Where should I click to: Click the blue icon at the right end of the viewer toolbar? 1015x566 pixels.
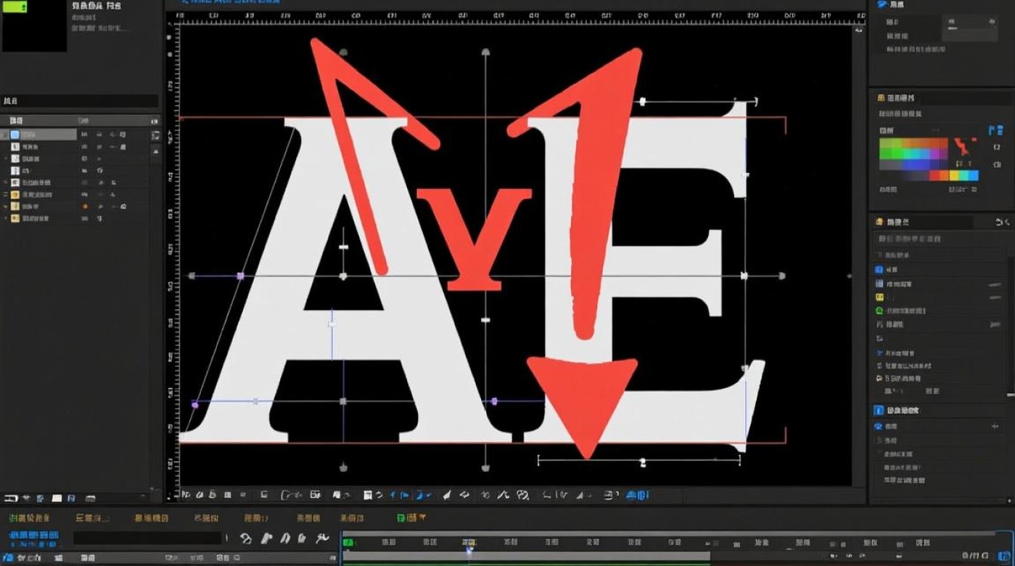tap(637, 495)
